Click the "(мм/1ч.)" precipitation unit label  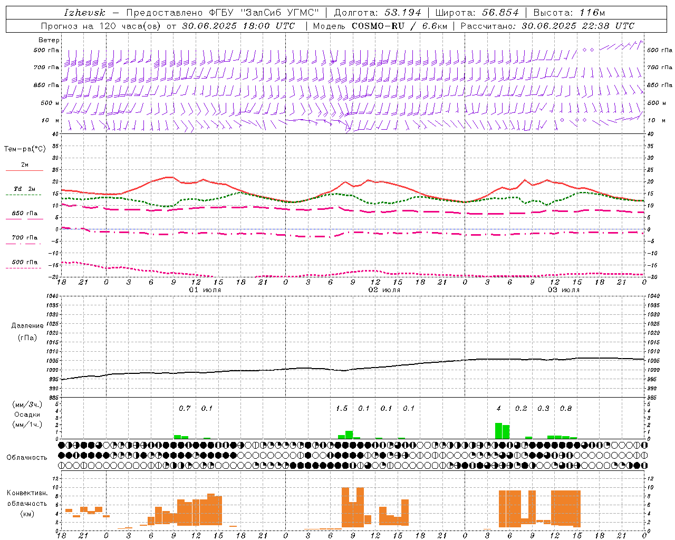27,425
